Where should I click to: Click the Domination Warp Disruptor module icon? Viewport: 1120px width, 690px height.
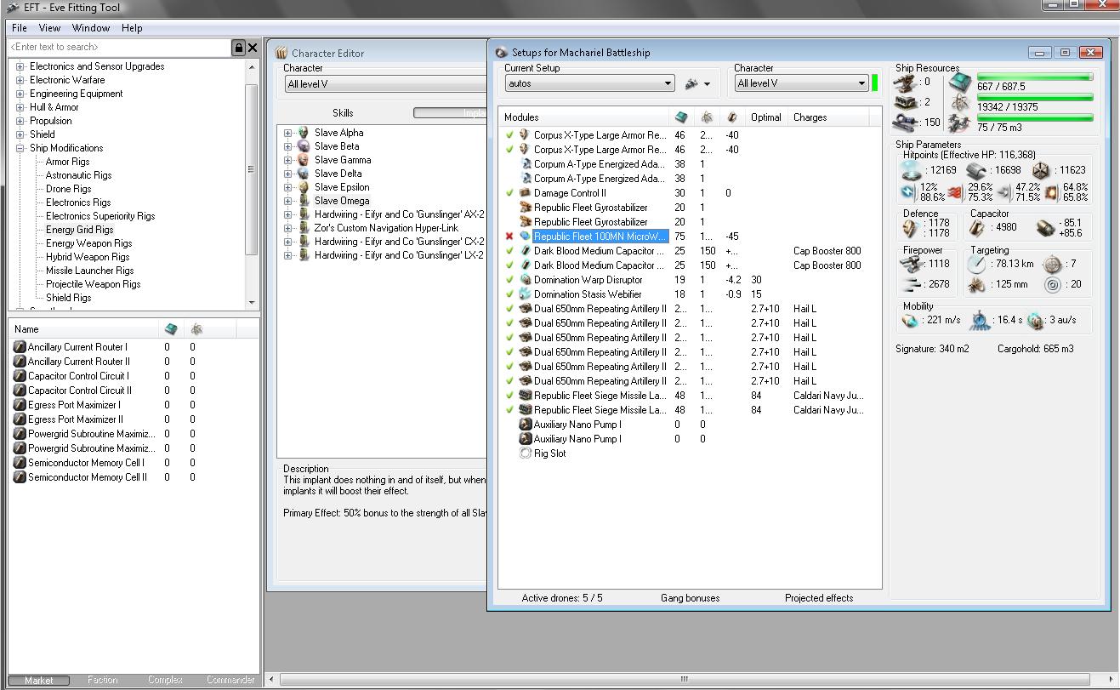[x=526, y=280]
